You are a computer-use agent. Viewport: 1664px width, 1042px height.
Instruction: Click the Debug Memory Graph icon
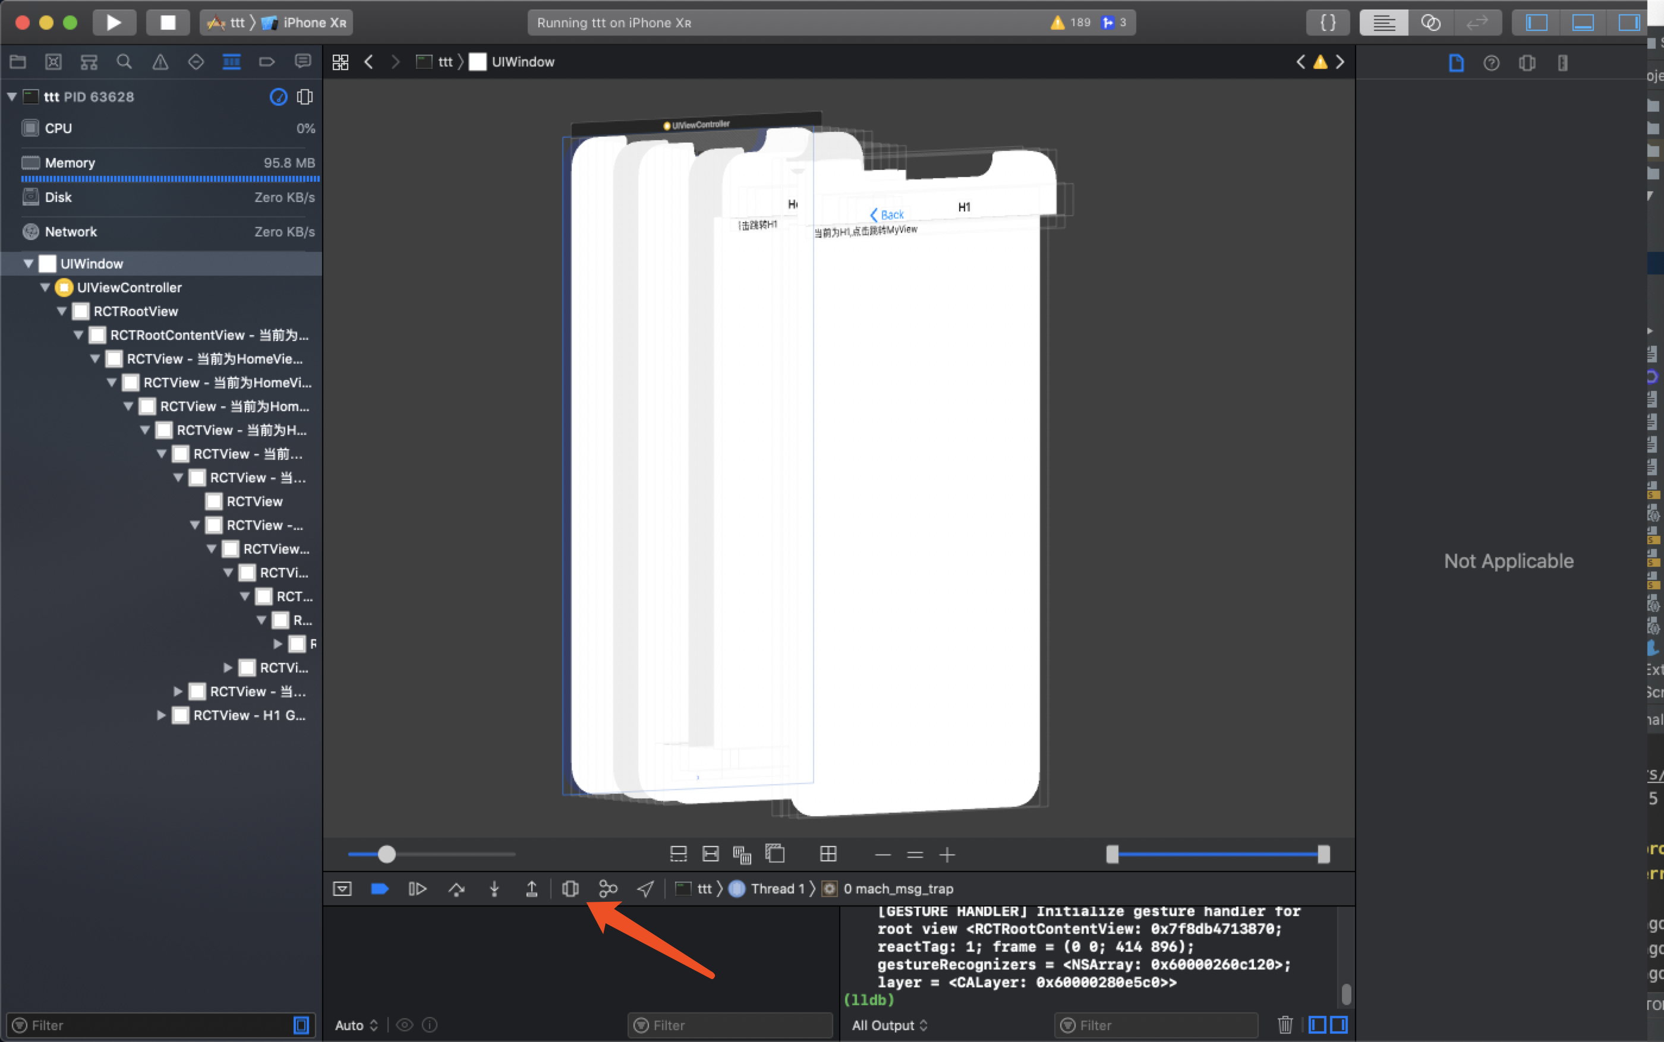pyautogui.click(x=607, y=888)
